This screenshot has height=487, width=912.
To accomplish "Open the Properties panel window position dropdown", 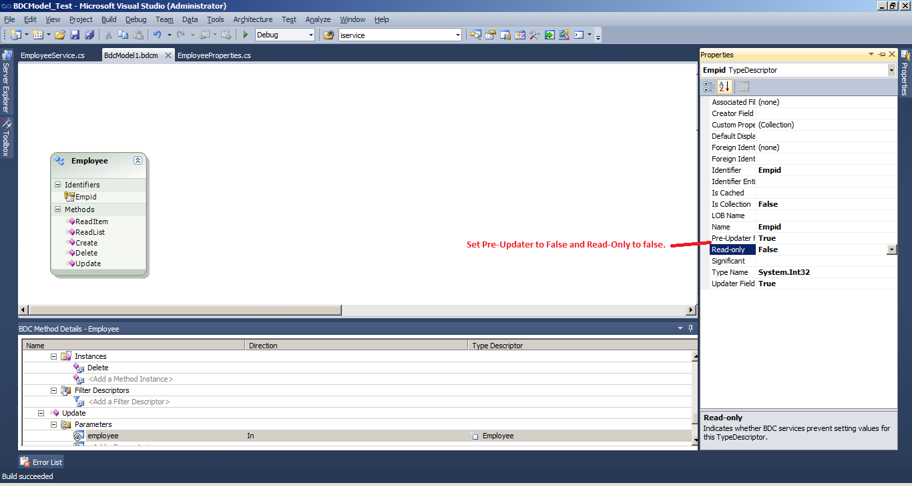I will point(871,55).
